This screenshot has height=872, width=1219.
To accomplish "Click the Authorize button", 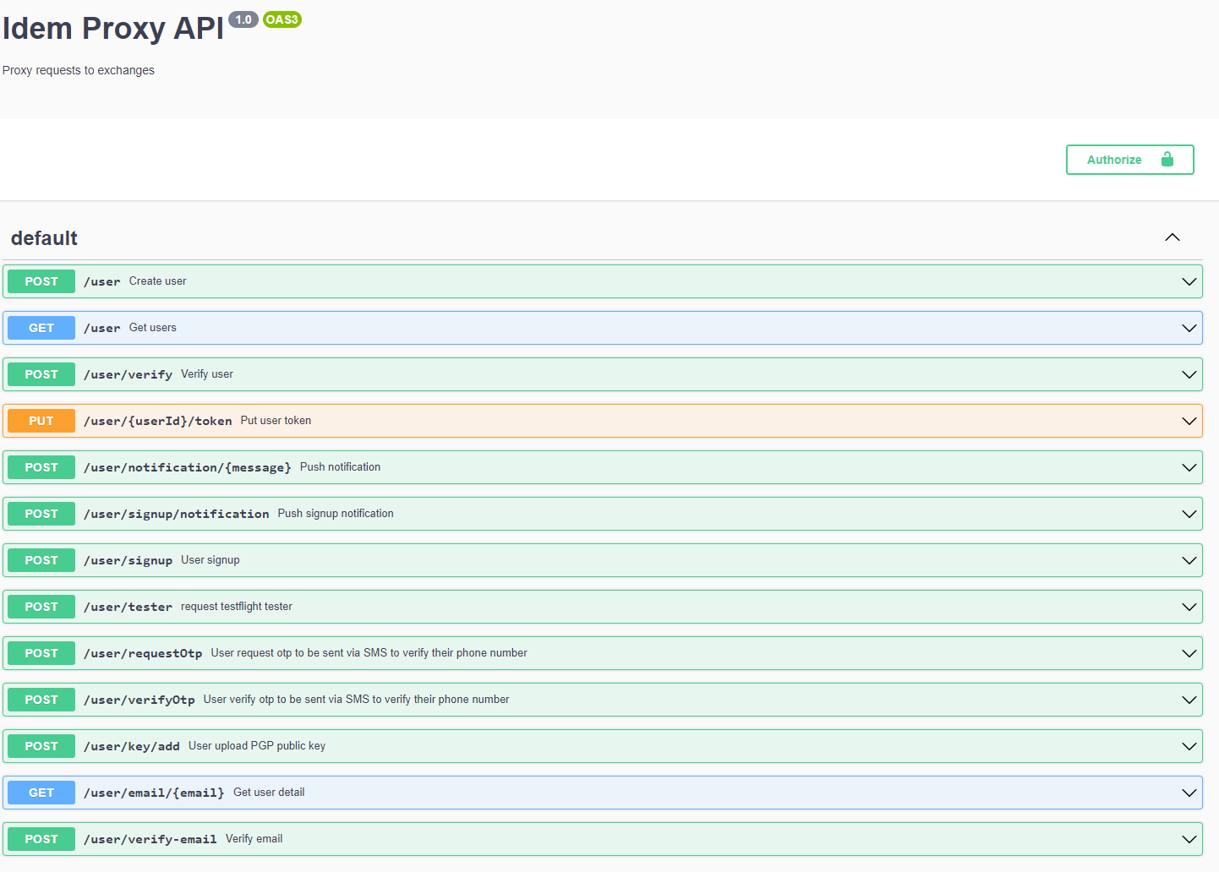I will point(1114,159).
